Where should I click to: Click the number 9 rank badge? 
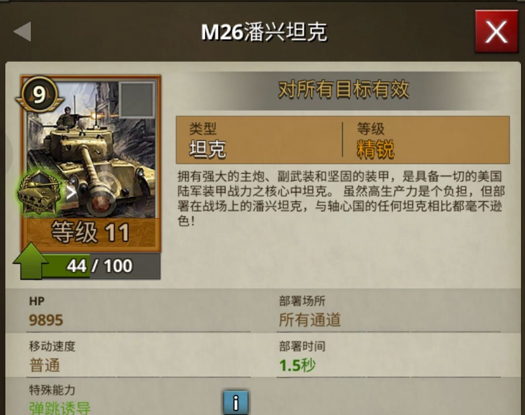coord(40,94)
